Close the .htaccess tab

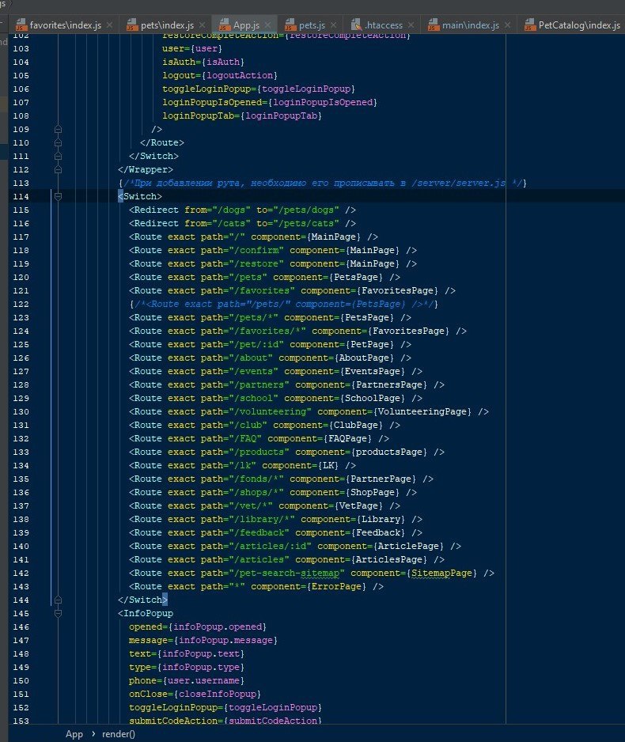tap(411, 25)
